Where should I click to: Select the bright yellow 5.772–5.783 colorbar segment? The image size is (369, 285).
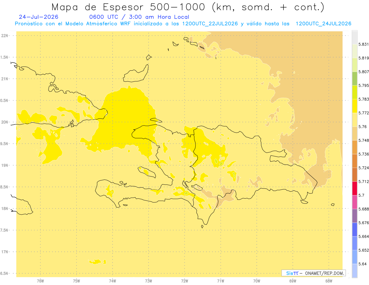(355, 106)
